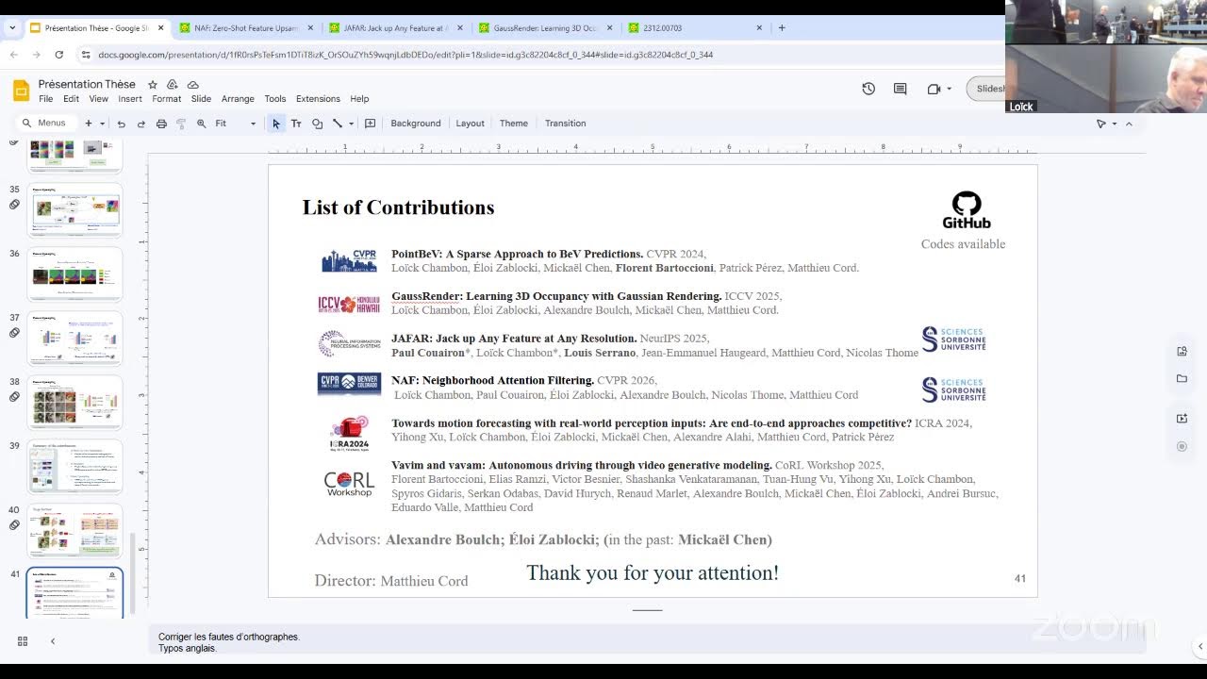1207x679 pixels.
Task: Switch to the NAF: Zero-Shot Feature browser tab
Action: [247, 28]
